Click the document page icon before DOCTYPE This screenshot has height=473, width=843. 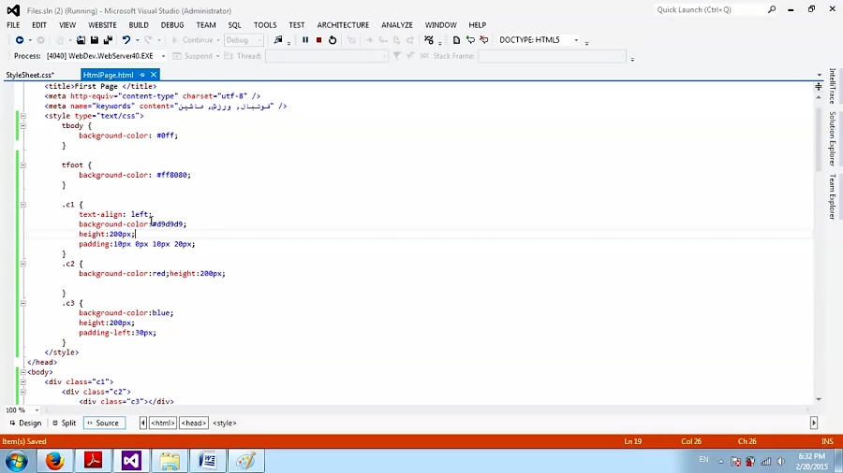tap(456, 40)
